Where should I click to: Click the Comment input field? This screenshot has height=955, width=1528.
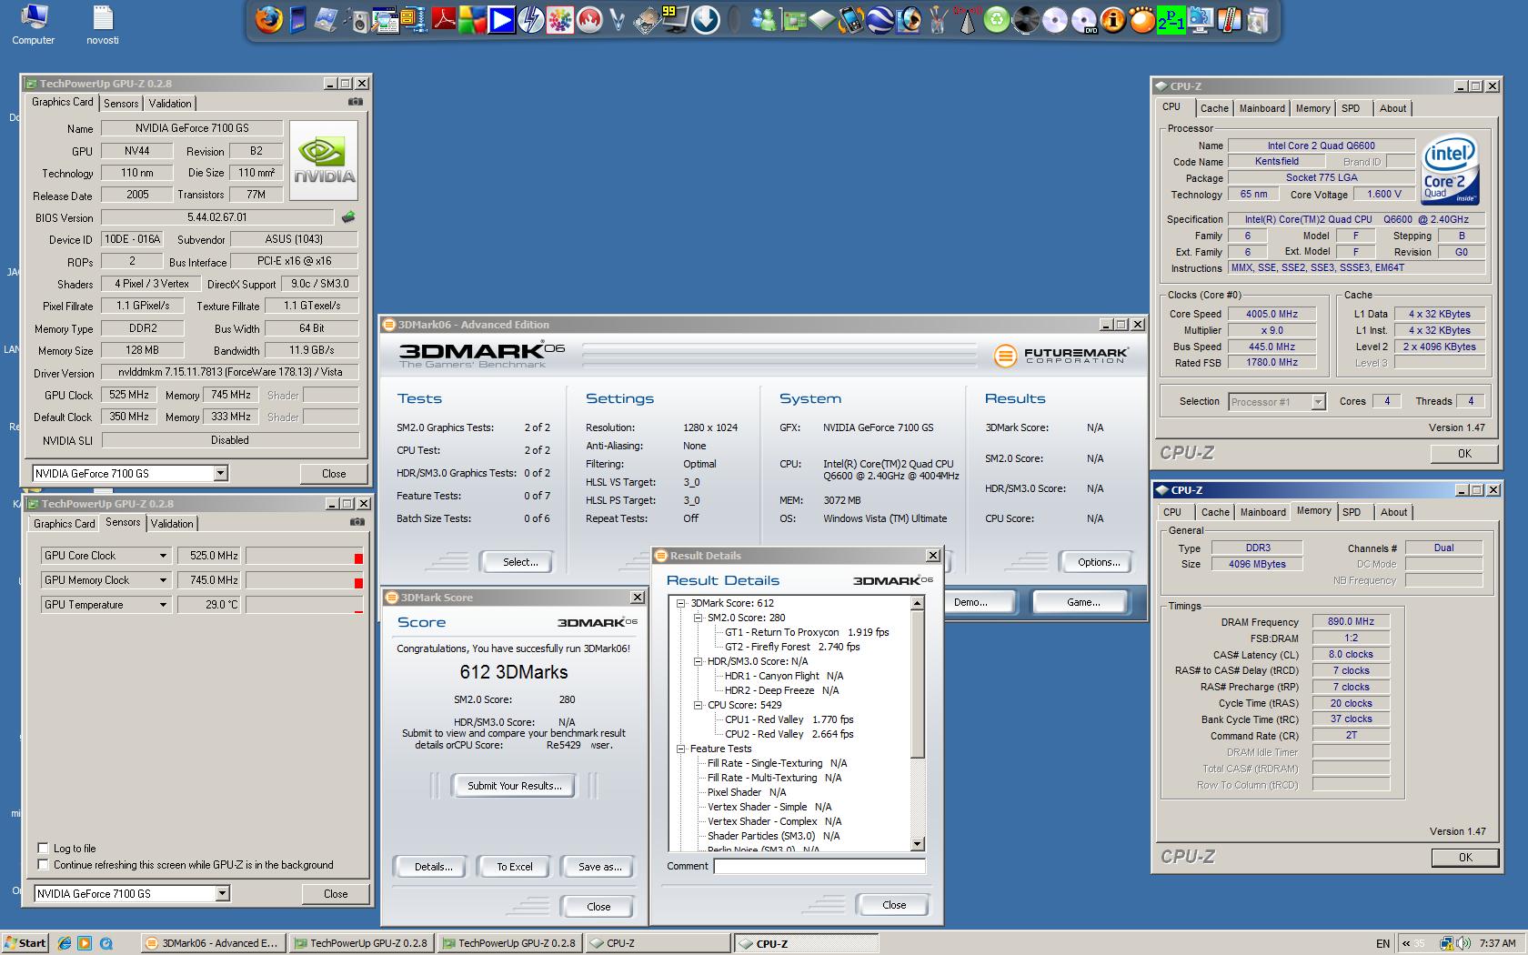[819, 866]
